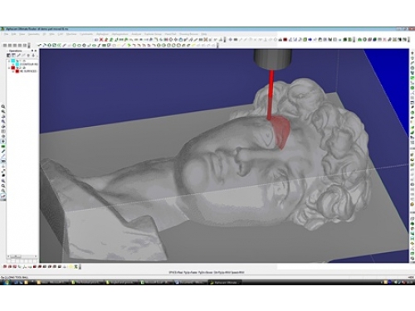Select the CONTOUR ROUGH operation in tree
The image size is (415, 311).
tap(29, 64)
